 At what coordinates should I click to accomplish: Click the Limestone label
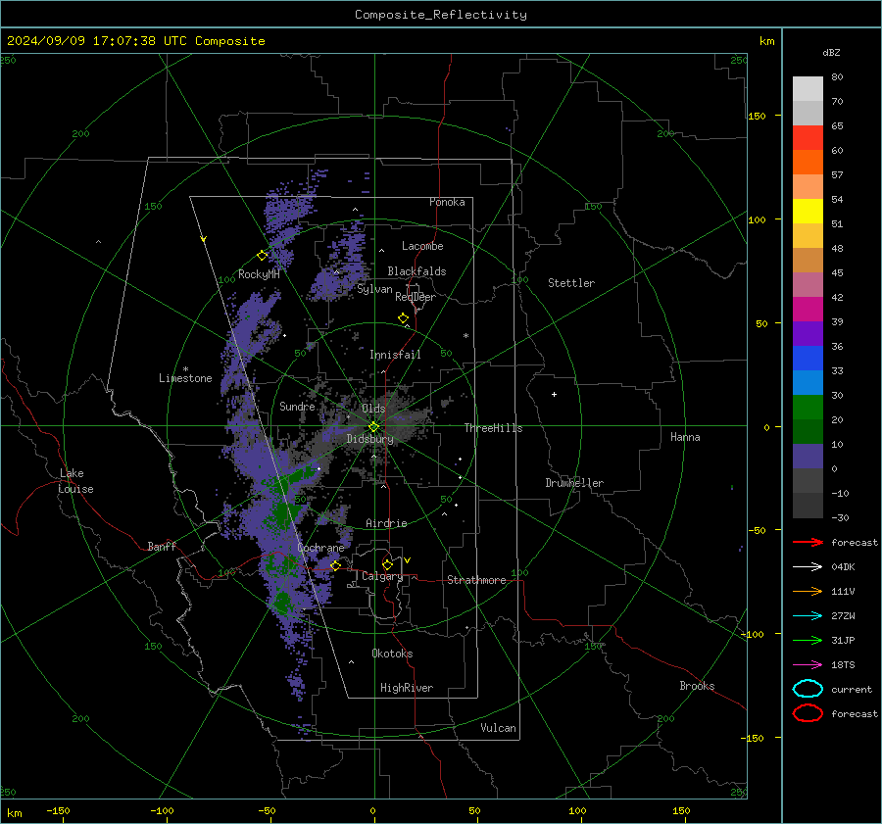click(x=185, y=378)
